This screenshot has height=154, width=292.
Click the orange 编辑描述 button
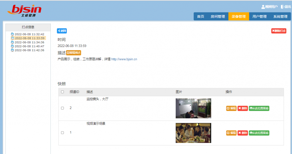(x=74, y=53)
